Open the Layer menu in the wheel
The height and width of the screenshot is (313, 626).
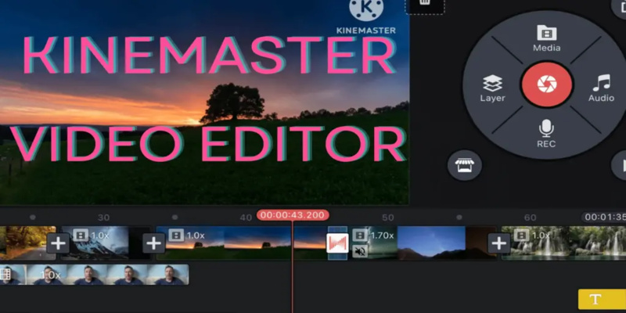pyautogui.click(x=493, y=88)
